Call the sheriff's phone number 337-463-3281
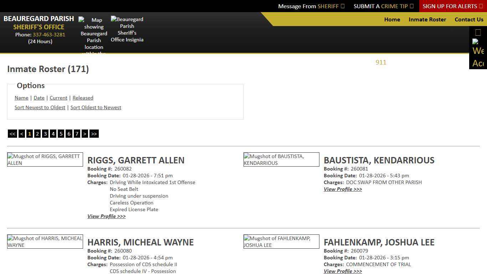Image resolution: width=487 pixels, height=274 pixels. click(49, 35)
